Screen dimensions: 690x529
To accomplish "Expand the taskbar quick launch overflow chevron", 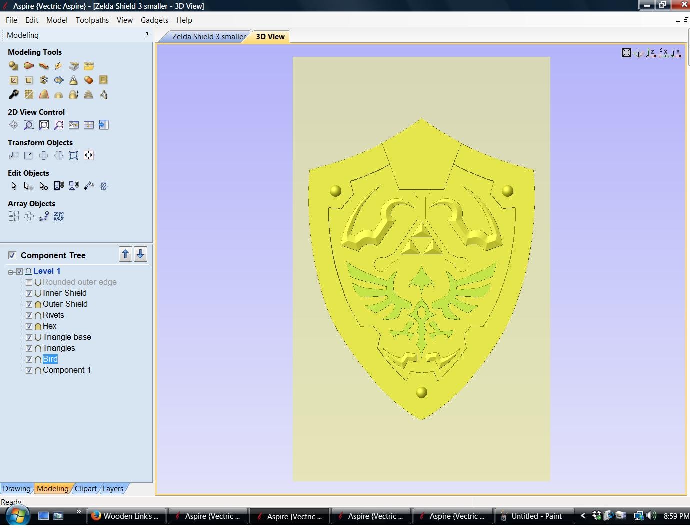I will tap(79, 512).
